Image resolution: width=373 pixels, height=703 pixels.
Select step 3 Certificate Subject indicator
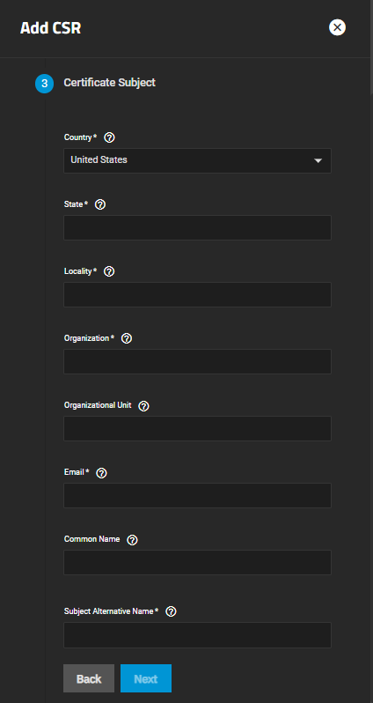44,84
